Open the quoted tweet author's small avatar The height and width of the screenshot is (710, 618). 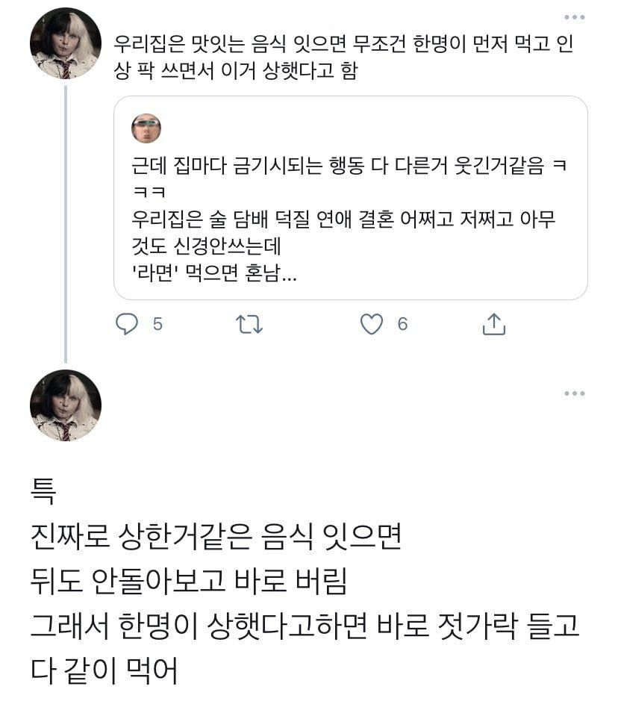146,128
